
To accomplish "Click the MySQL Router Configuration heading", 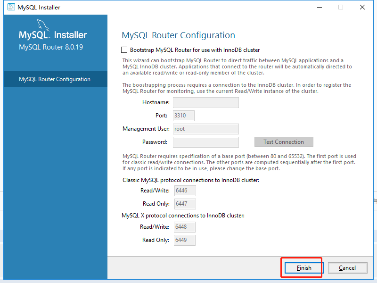I will 179,35.
